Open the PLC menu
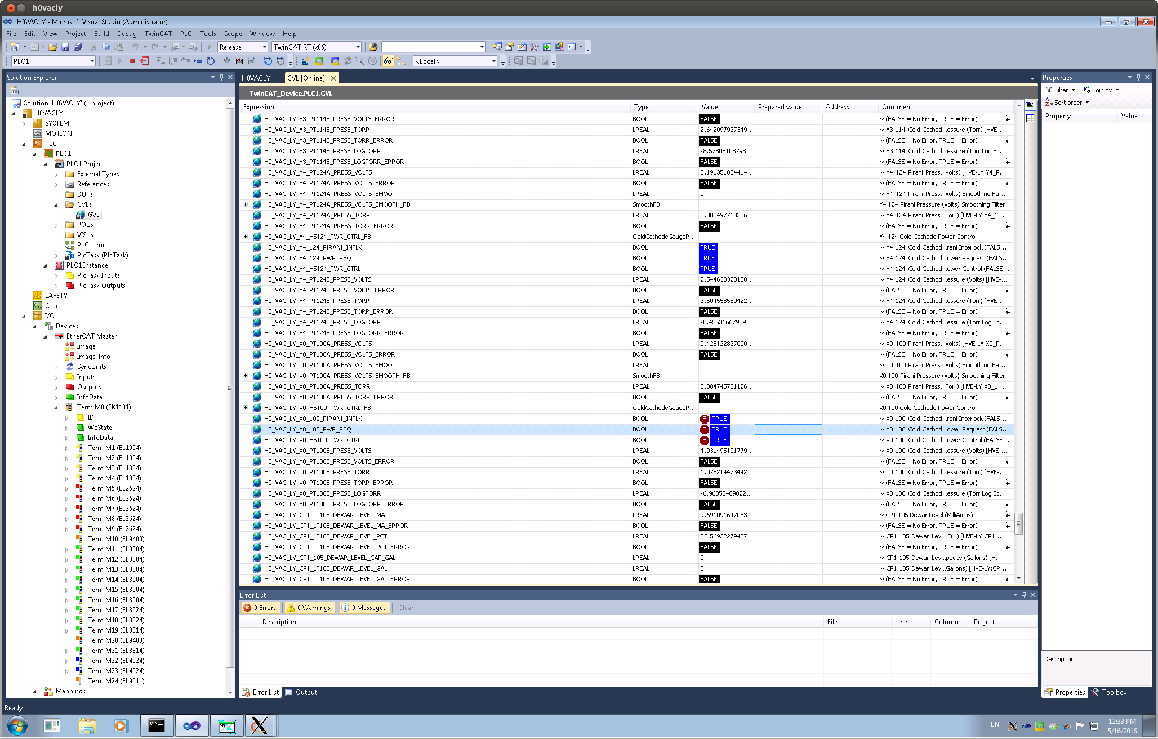 tap(186, 34)
